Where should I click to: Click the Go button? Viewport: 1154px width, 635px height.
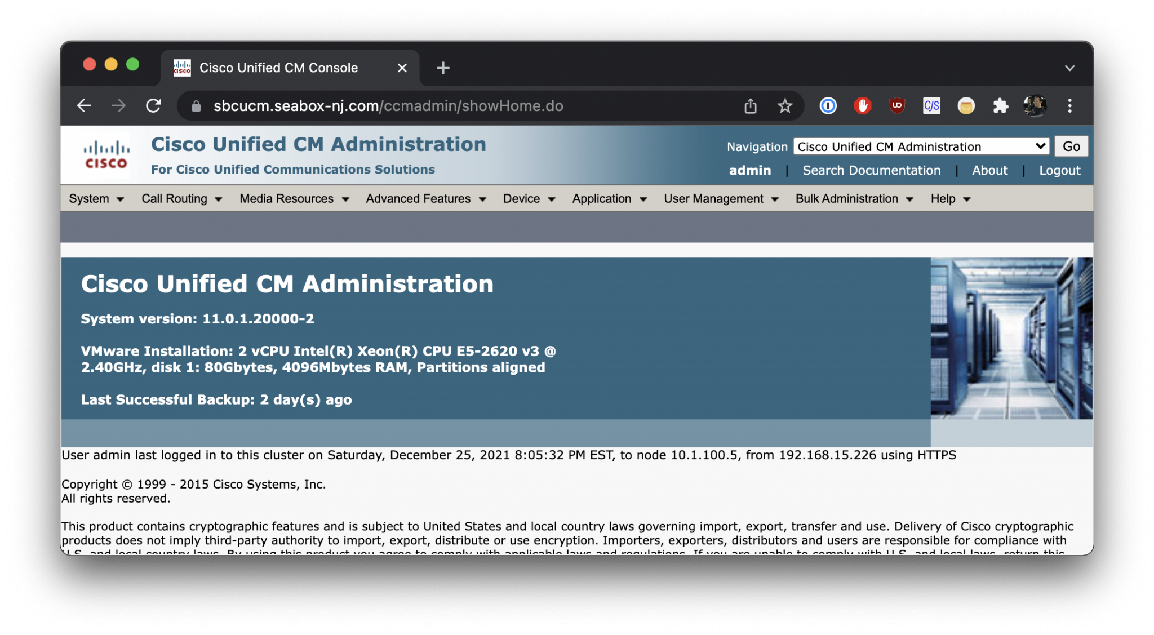pos(1071,146)
